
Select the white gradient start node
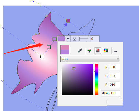(x=42, y=56)
